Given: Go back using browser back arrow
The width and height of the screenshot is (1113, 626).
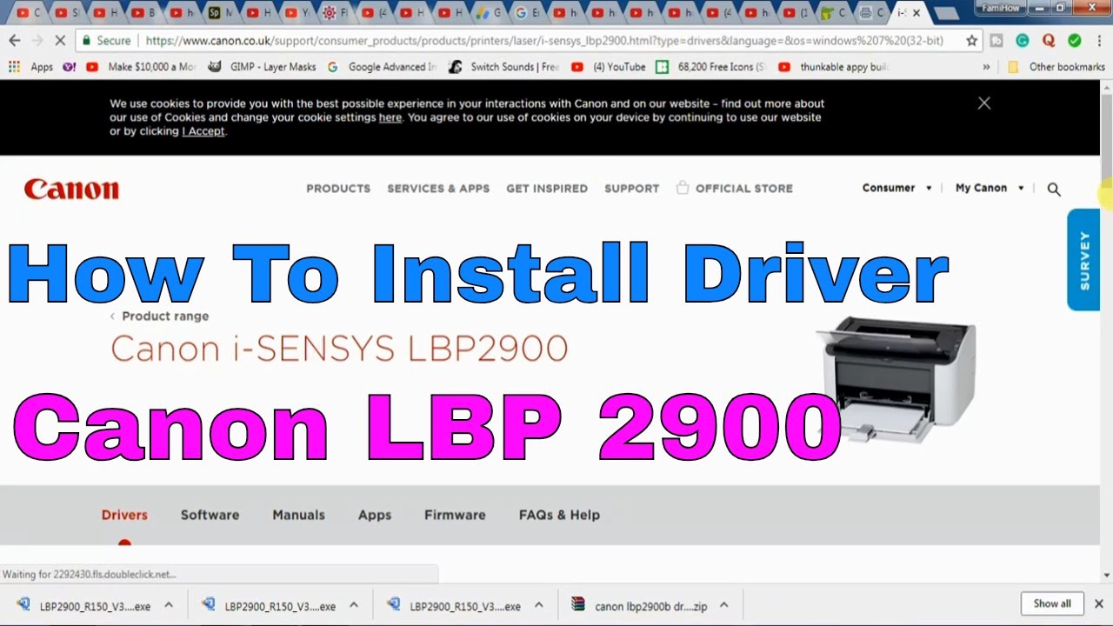Looking at the screenshot, I should [14, 40].
